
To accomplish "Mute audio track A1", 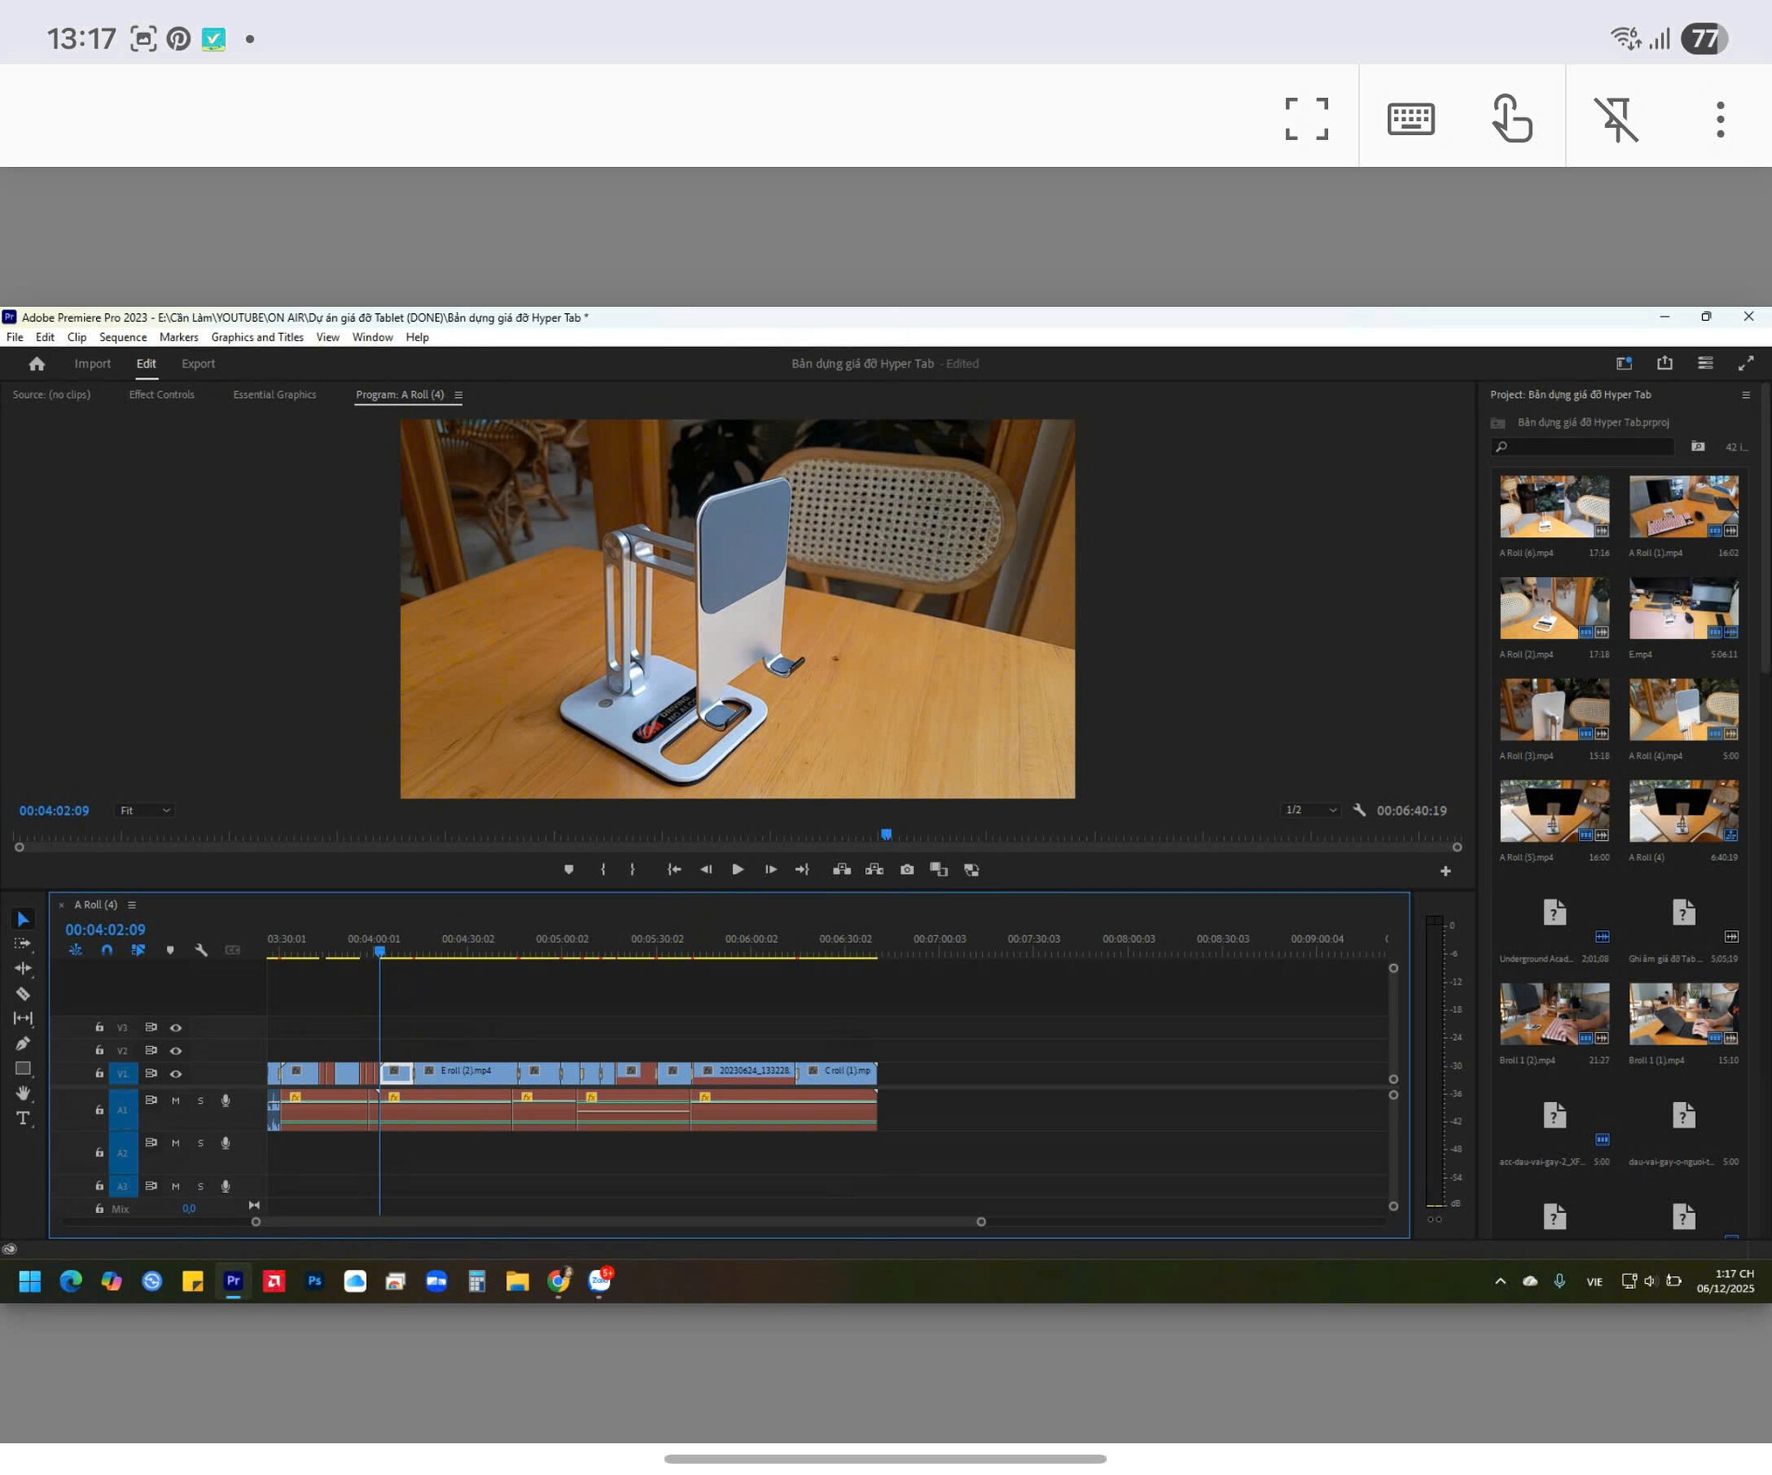I will 176,1100.
